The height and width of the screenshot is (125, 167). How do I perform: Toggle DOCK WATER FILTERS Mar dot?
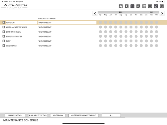click(x=156, y=32)
